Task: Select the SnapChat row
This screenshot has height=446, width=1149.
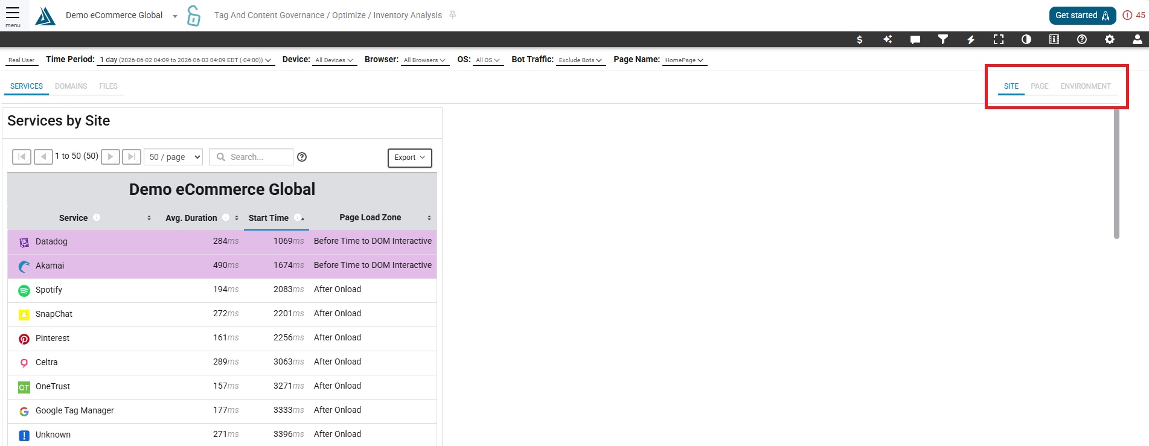Action: (x=222, y=314)
